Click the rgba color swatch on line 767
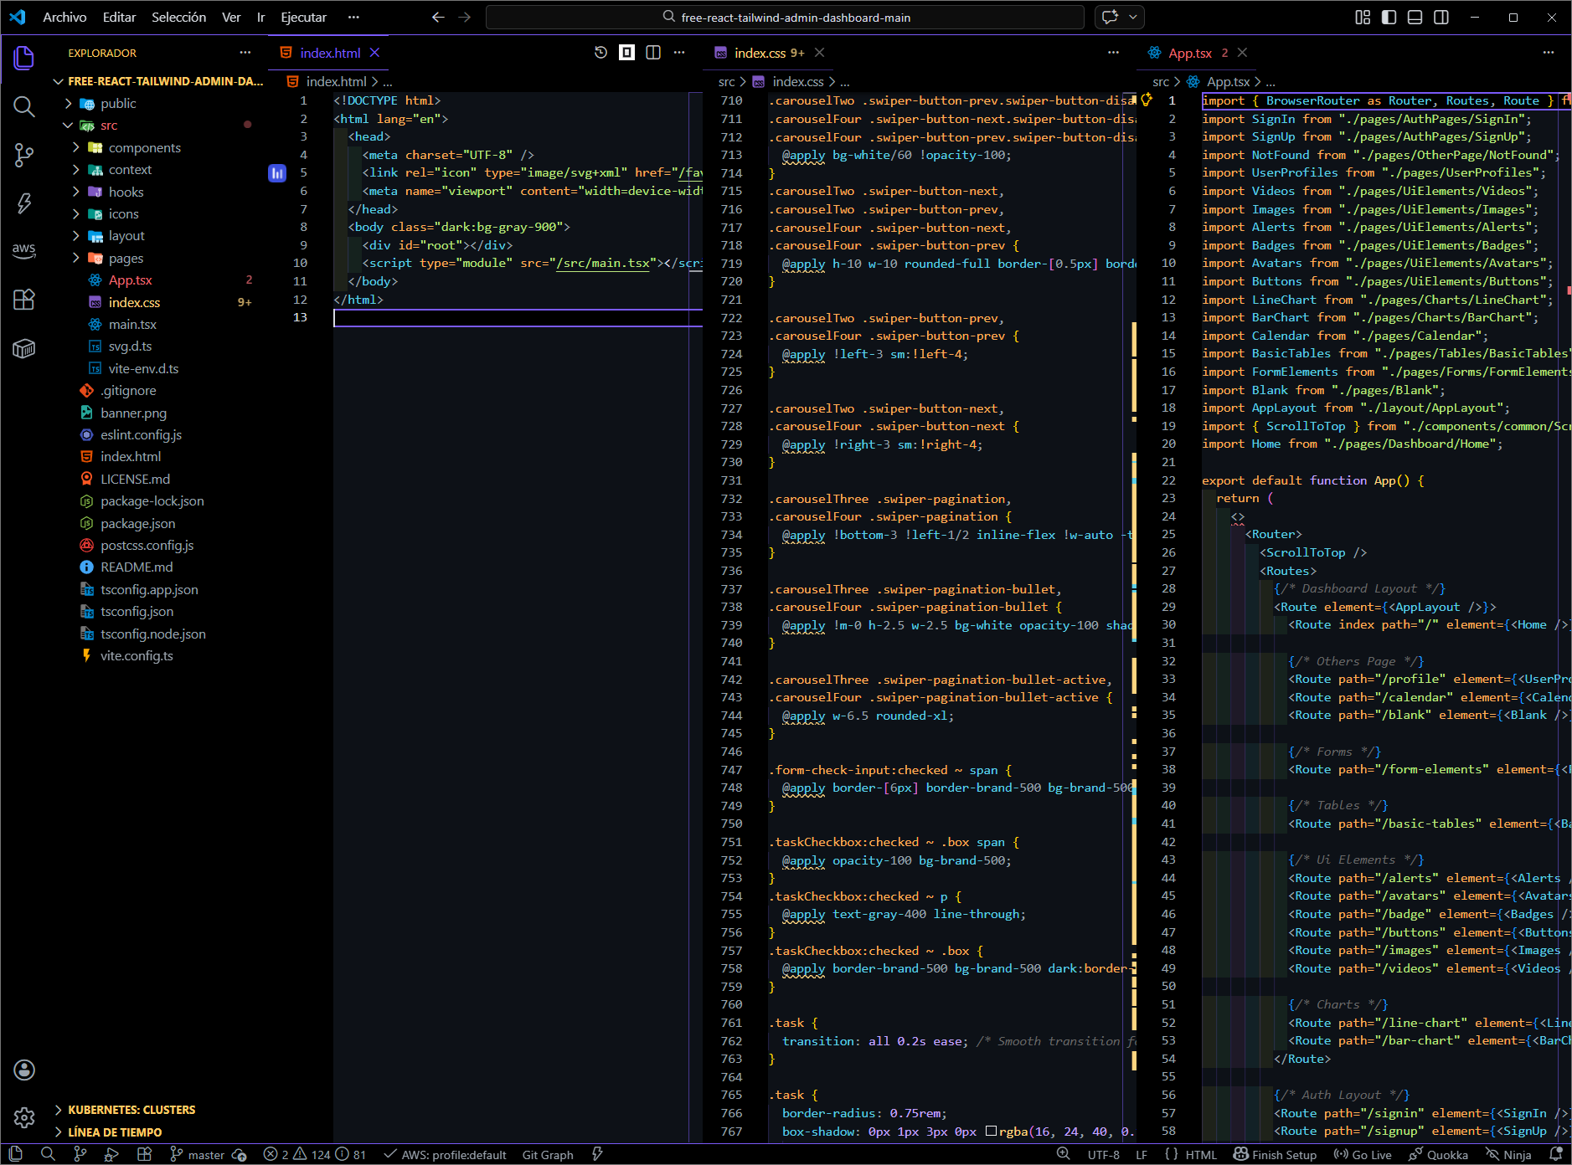1572x1165 pixels. [x=991, y=1132]
